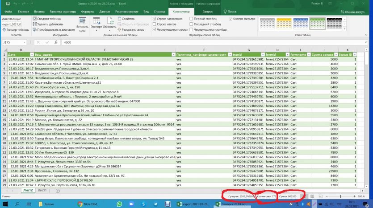The width and height of the screenshot is (373, 208).
Task: Toggle the Строка заголовков checkbox
Action: point(155,19)
